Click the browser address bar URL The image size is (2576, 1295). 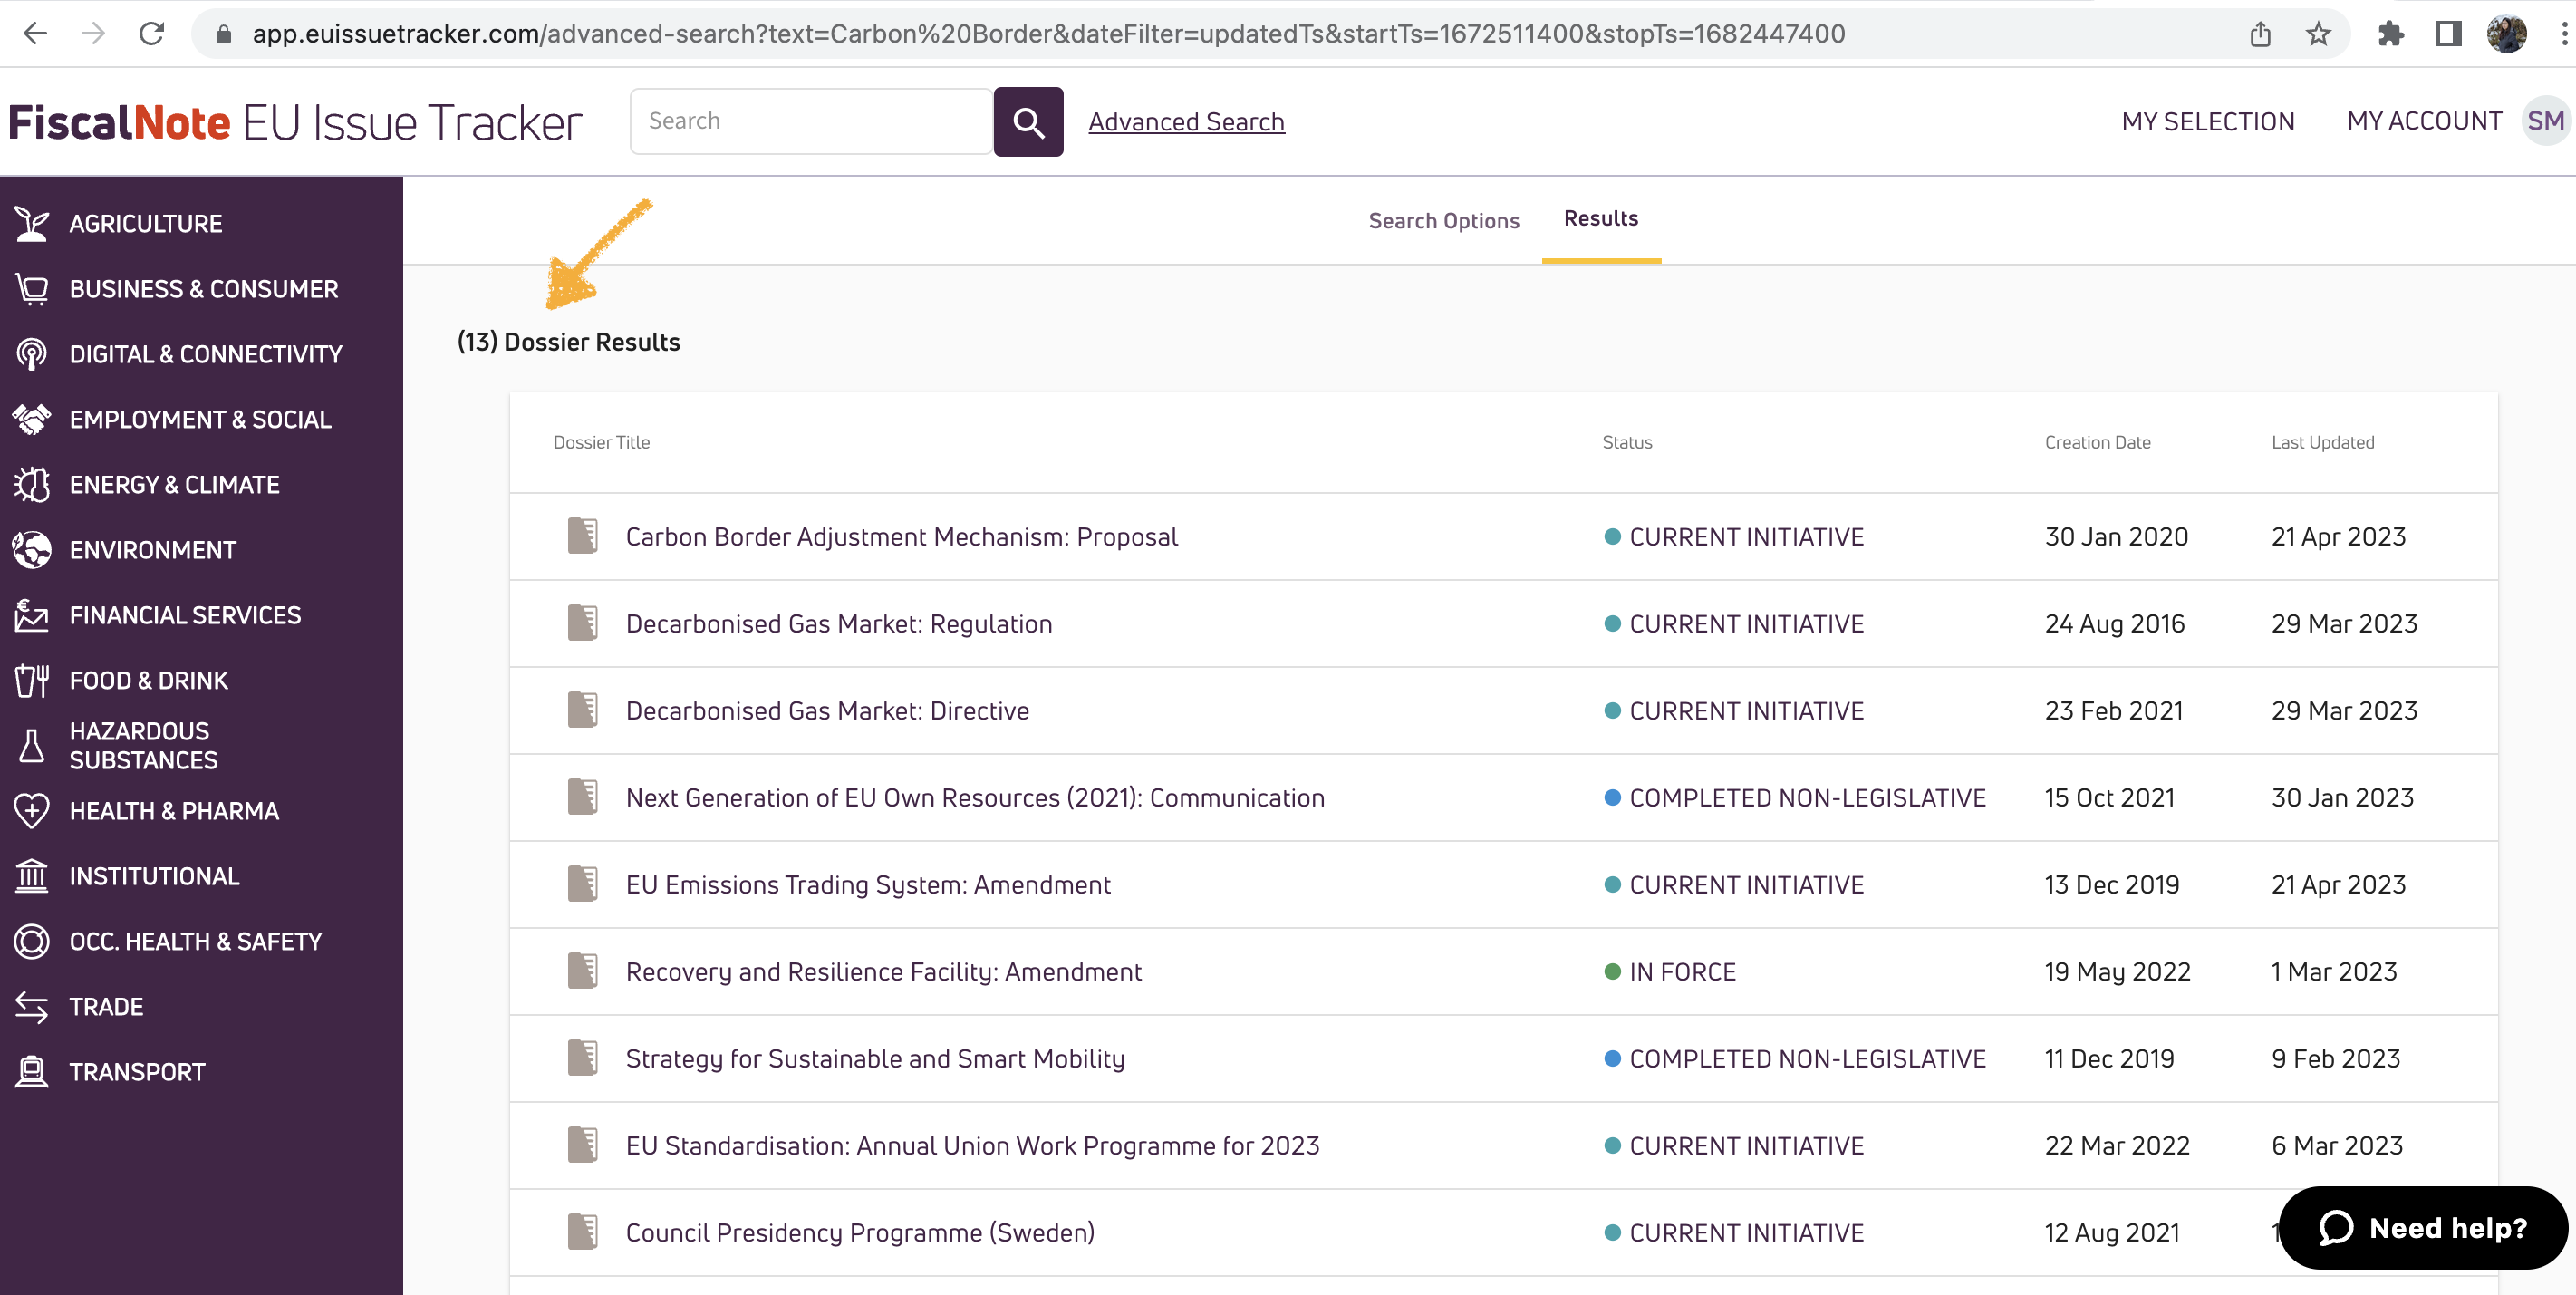[1048, 34]
